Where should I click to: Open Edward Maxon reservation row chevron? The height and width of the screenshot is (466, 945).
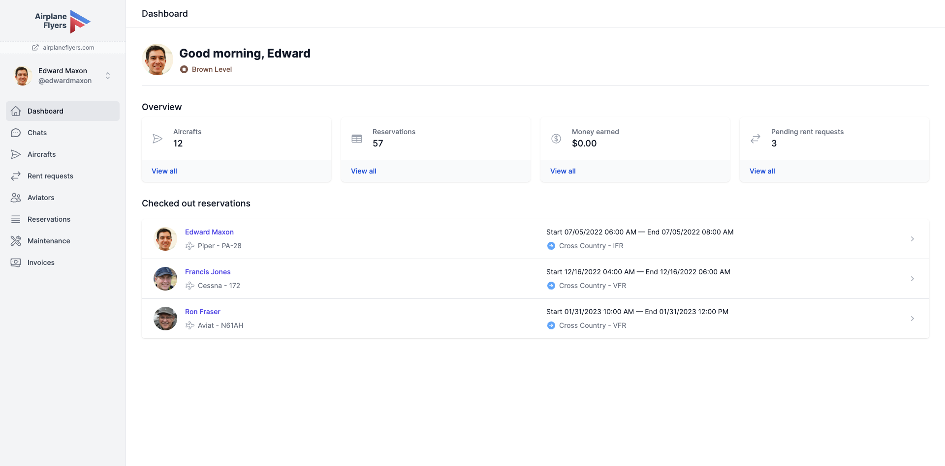(x=912, y=239)
